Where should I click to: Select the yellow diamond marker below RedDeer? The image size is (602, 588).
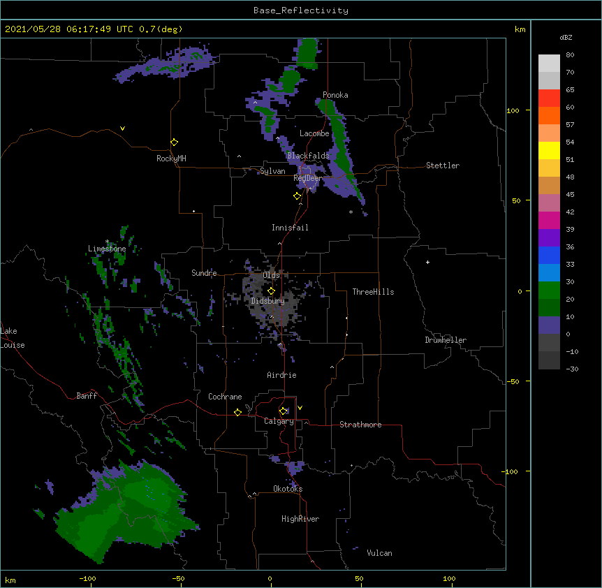(297, 196)
